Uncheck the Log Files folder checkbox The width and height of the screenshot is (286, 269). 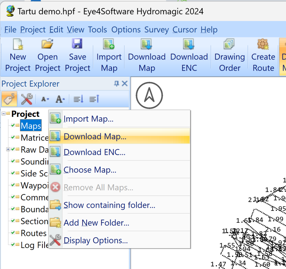coord(13,245)
